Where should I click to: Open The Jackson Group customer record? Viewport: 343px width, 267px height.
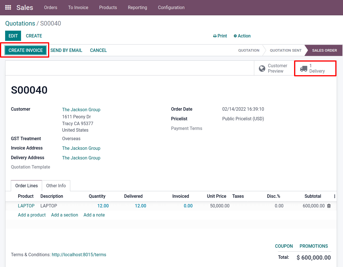pyautogui.click(x=81, y=110)
